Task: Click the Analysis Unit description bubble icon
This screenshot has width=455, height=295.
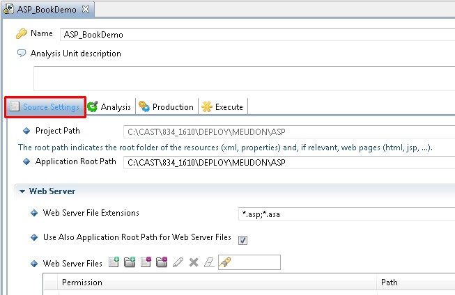Action: click(x=22, y=53)
